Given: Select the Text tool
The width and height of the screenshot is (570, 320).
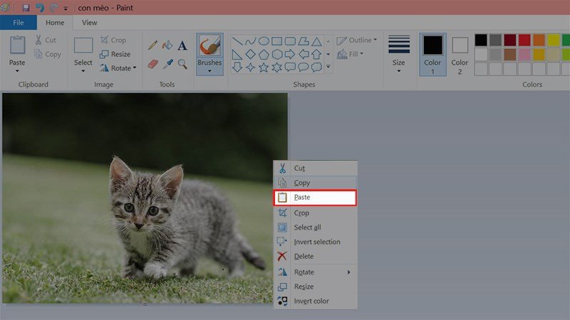Looking at the screenshot, I should click(182, 45).
